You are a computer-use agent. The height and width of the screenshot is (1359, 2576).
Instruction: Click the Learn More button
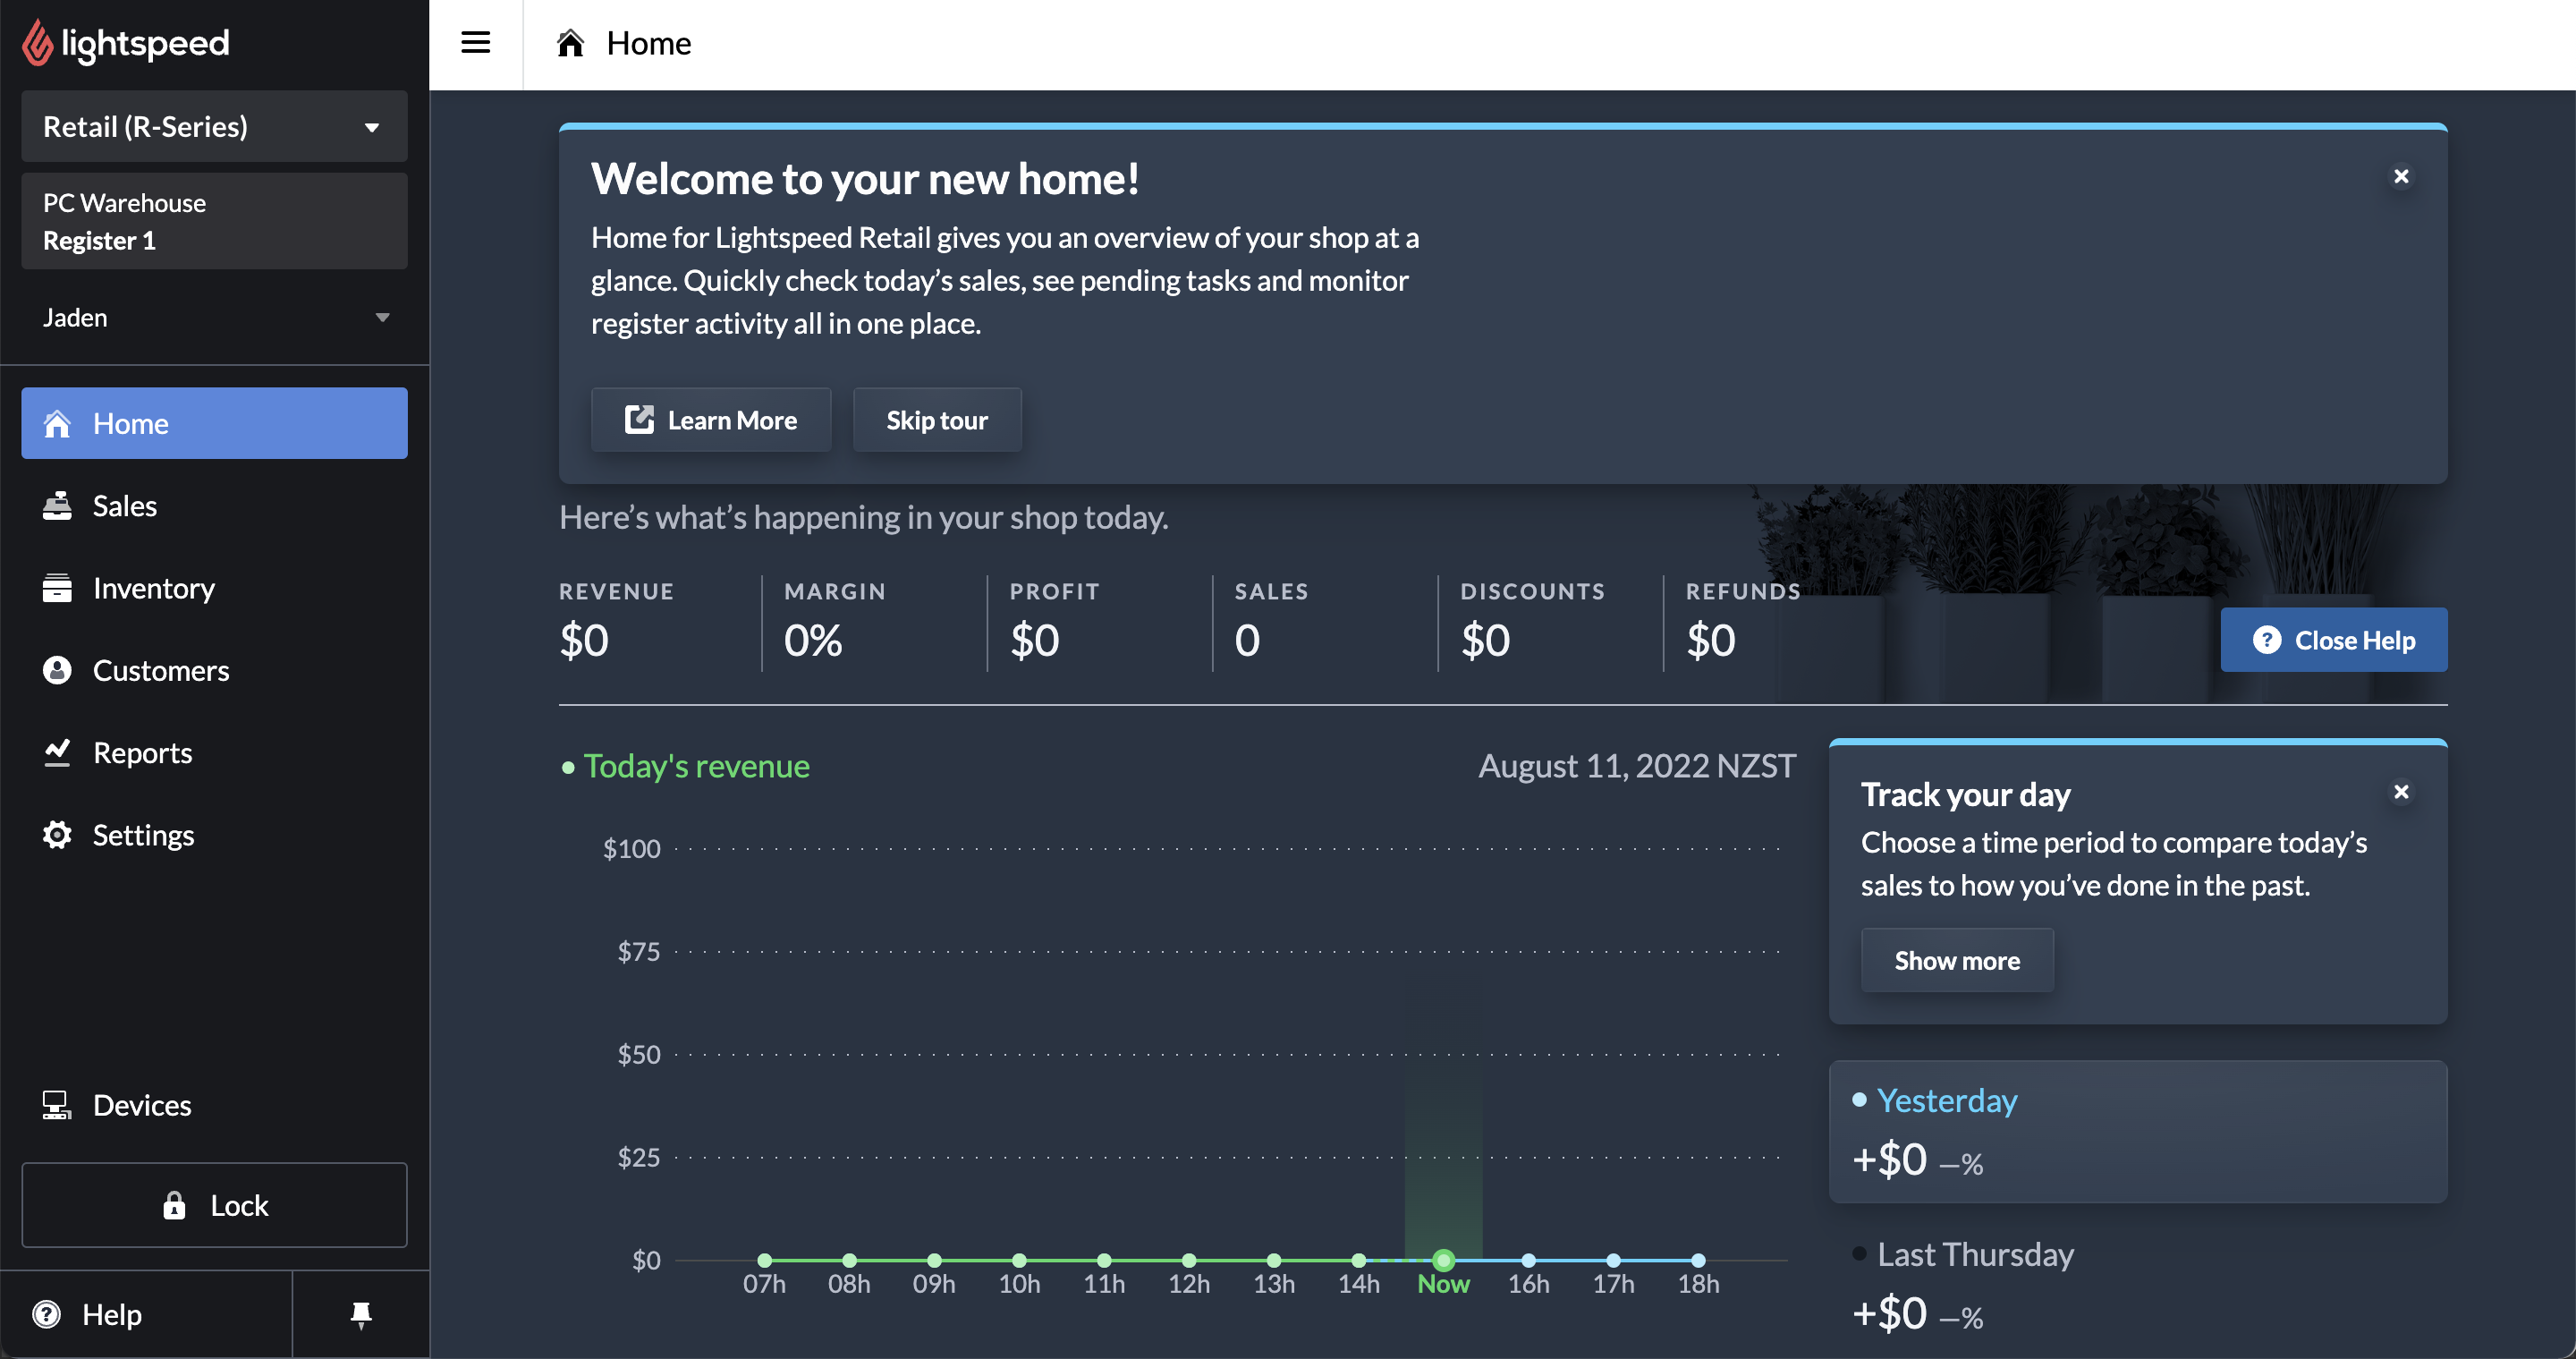click(x=711, y=420)
